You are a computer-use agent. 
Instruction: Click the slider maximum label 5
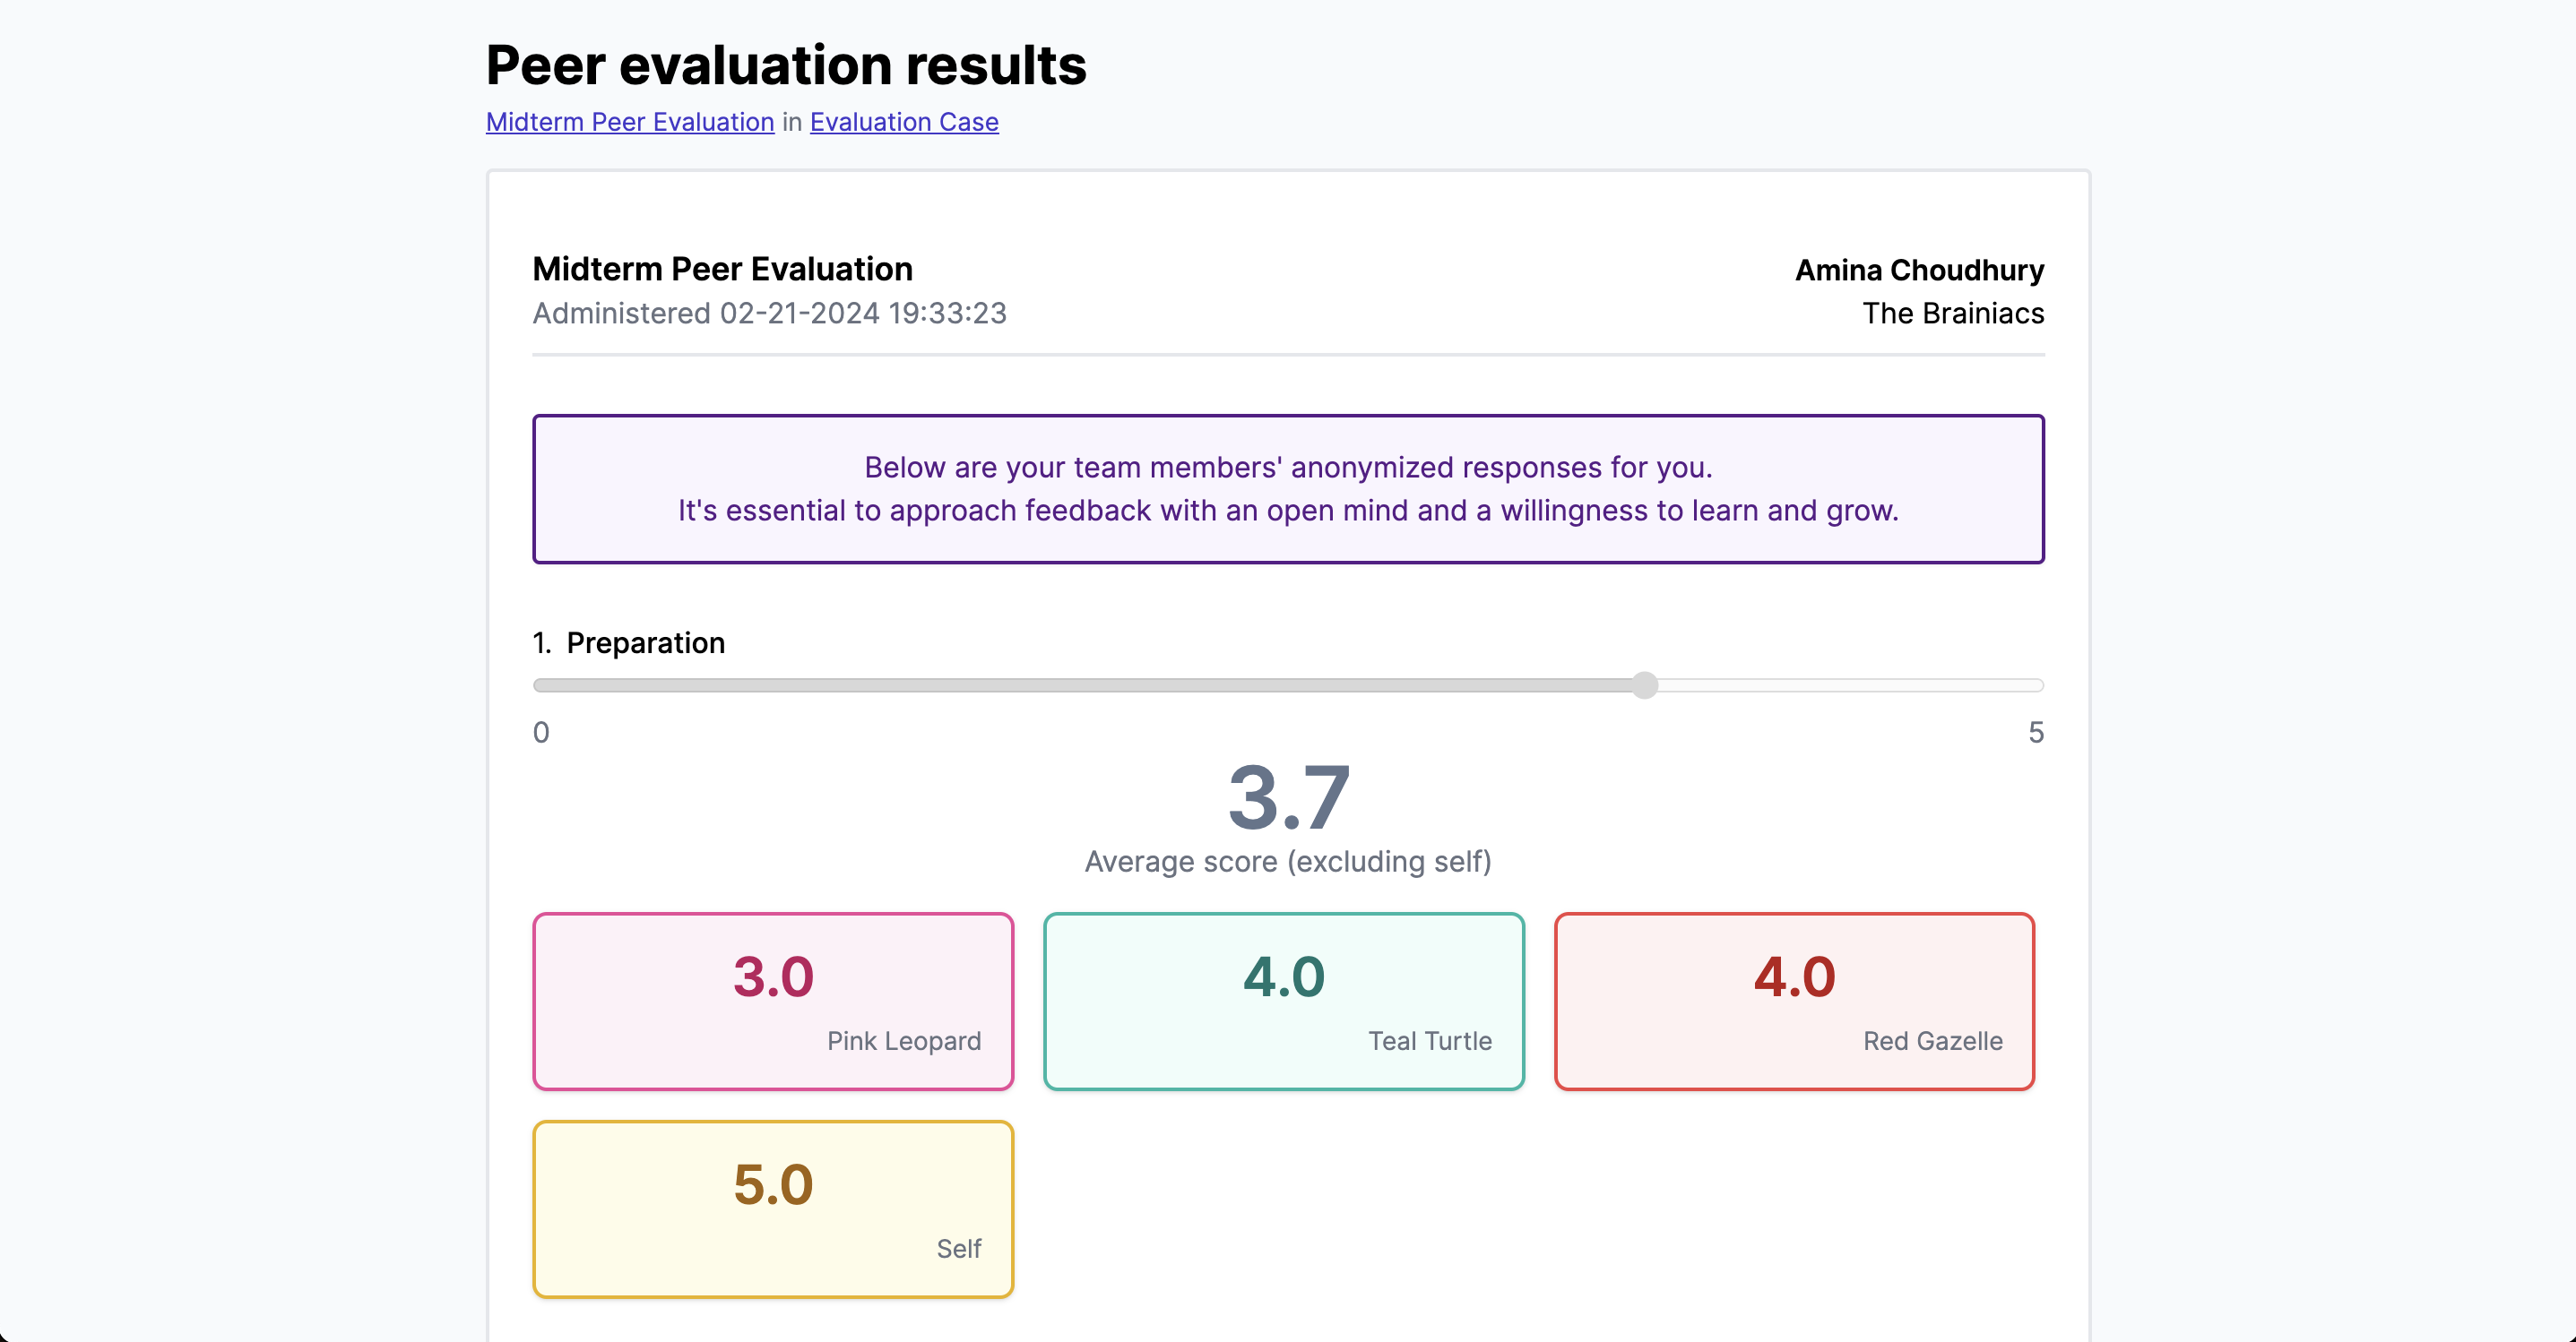(x=2035, y=733)
